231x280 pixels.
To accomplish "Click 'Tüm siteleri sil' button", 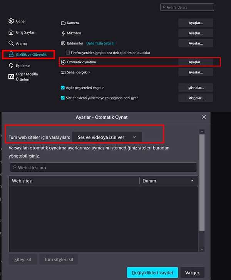I will point(59,259).
